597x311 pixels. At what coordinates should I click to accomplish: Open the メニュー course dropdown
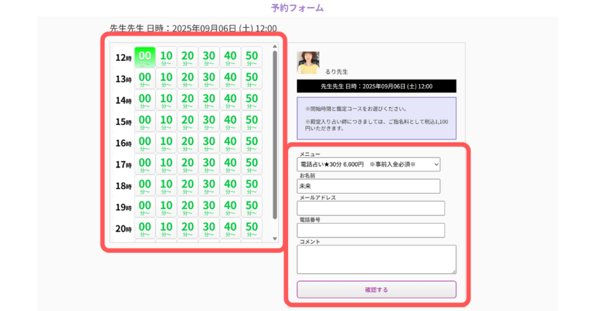(x=368, y=165)
